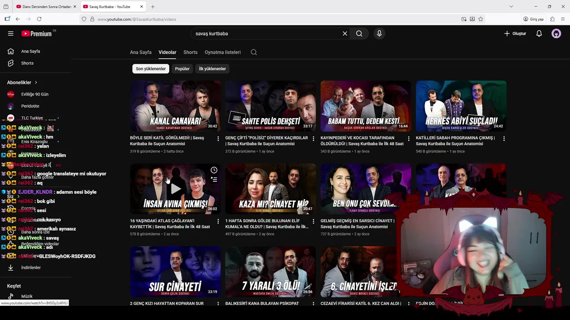Click the Giriş yap button in the toolbar
The height and width of the screenshot is (320, 570).
(533, 19)
